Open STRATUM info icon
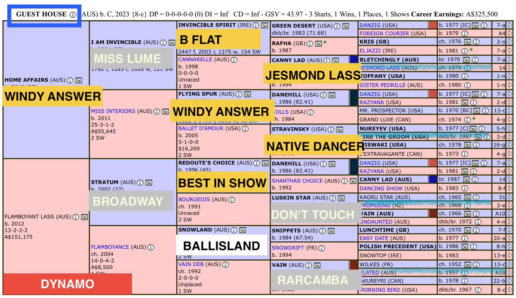516x298 pixels. click(140, 182)
